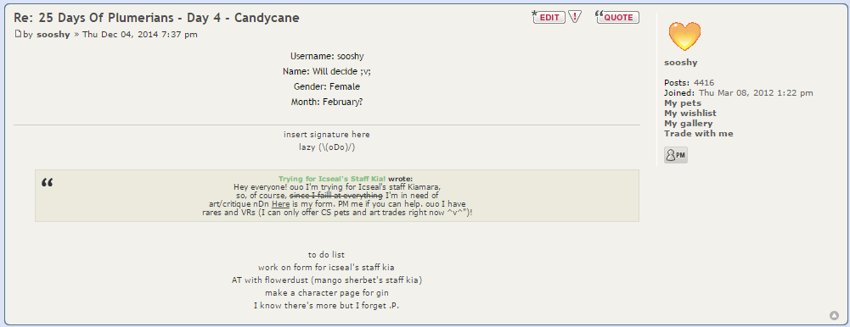This screenshot has width=850, height=327.
Task: Click the orange heart avatar
Action: coord(684,36)
